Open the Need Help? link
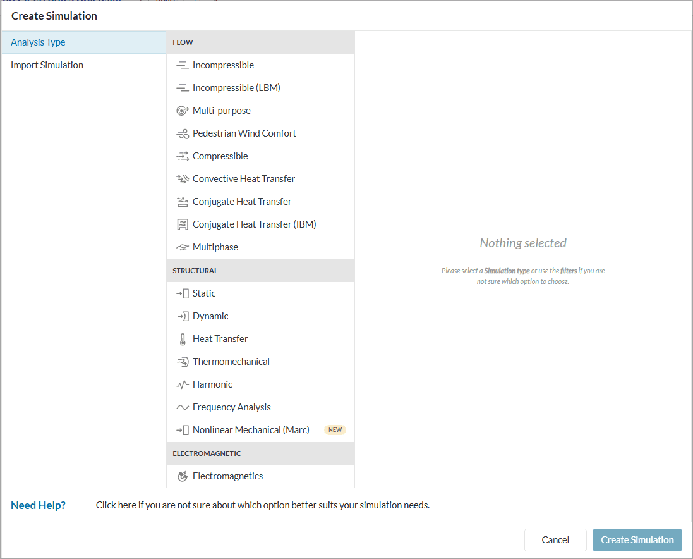 [38, 505]
